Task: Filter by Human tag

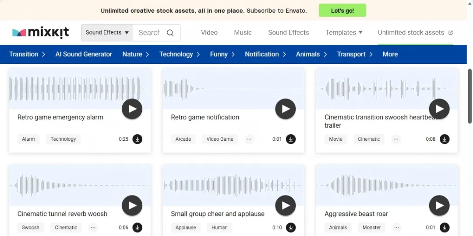Action: pyautogui.click(x=219, y=228)
